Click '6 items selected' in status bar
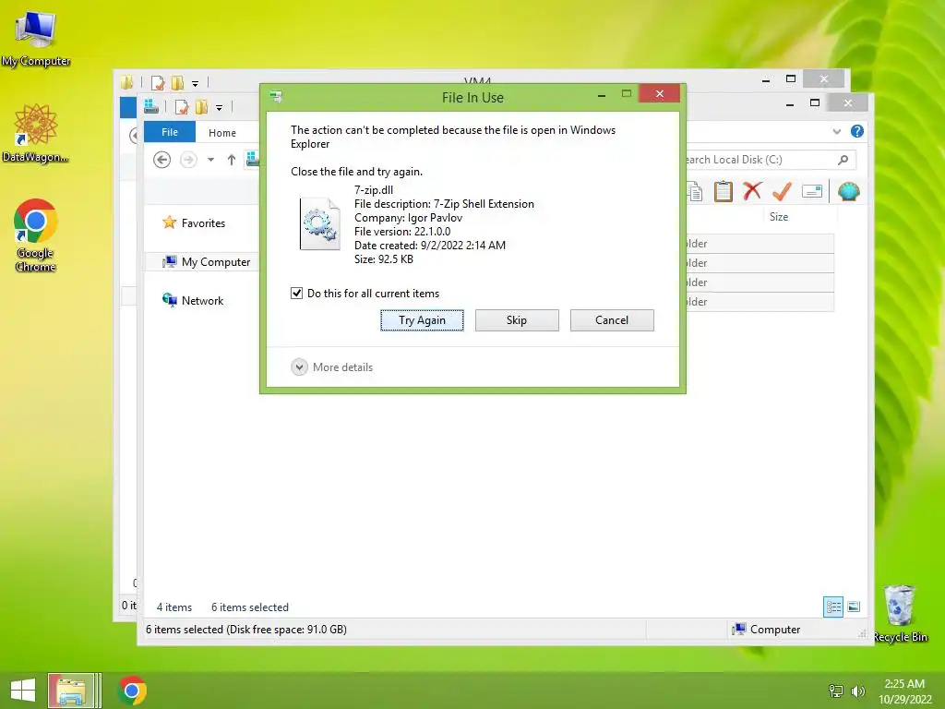 [x=249, y=607]
